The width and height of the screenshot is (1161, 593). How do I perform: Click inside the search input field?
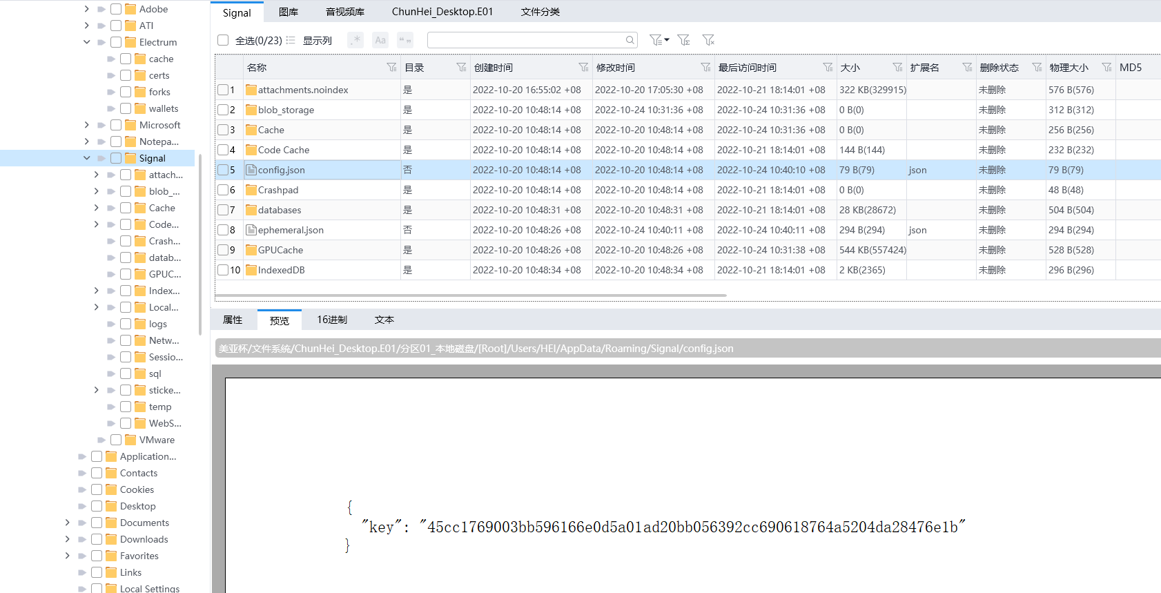(x=526, y=40)
